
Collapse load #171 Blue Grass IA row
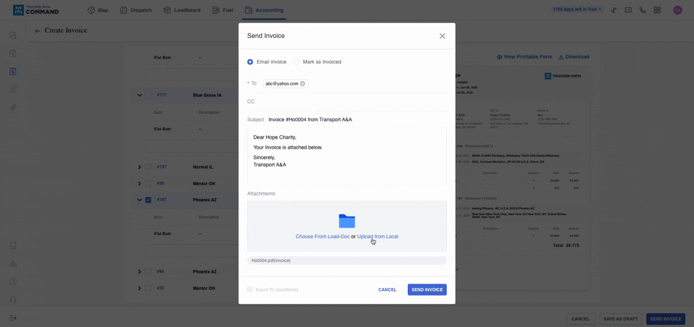click(x=139, y=95)
